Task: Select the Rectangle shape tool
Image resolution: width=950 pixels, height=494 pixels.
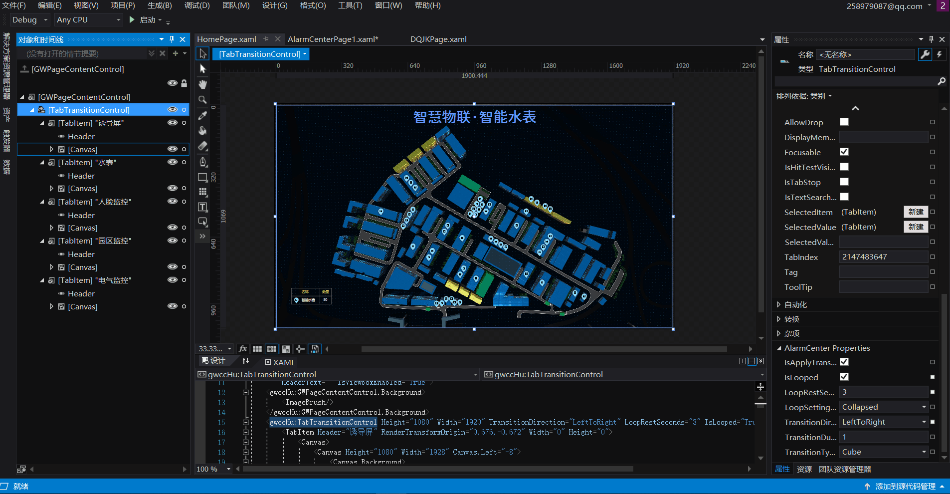Action: tap(202, 177)
